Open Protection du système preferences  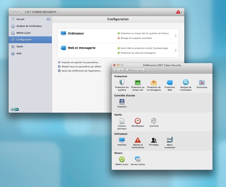tap(122, 85)
